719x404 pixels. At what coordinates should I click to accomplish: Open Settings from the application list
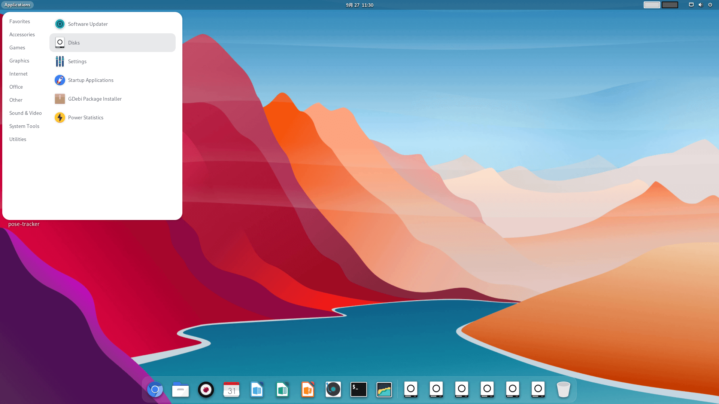pos(77,61)
